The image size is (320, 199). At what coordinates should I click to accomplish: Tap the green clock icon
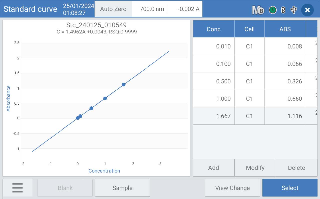pos(272,10)
